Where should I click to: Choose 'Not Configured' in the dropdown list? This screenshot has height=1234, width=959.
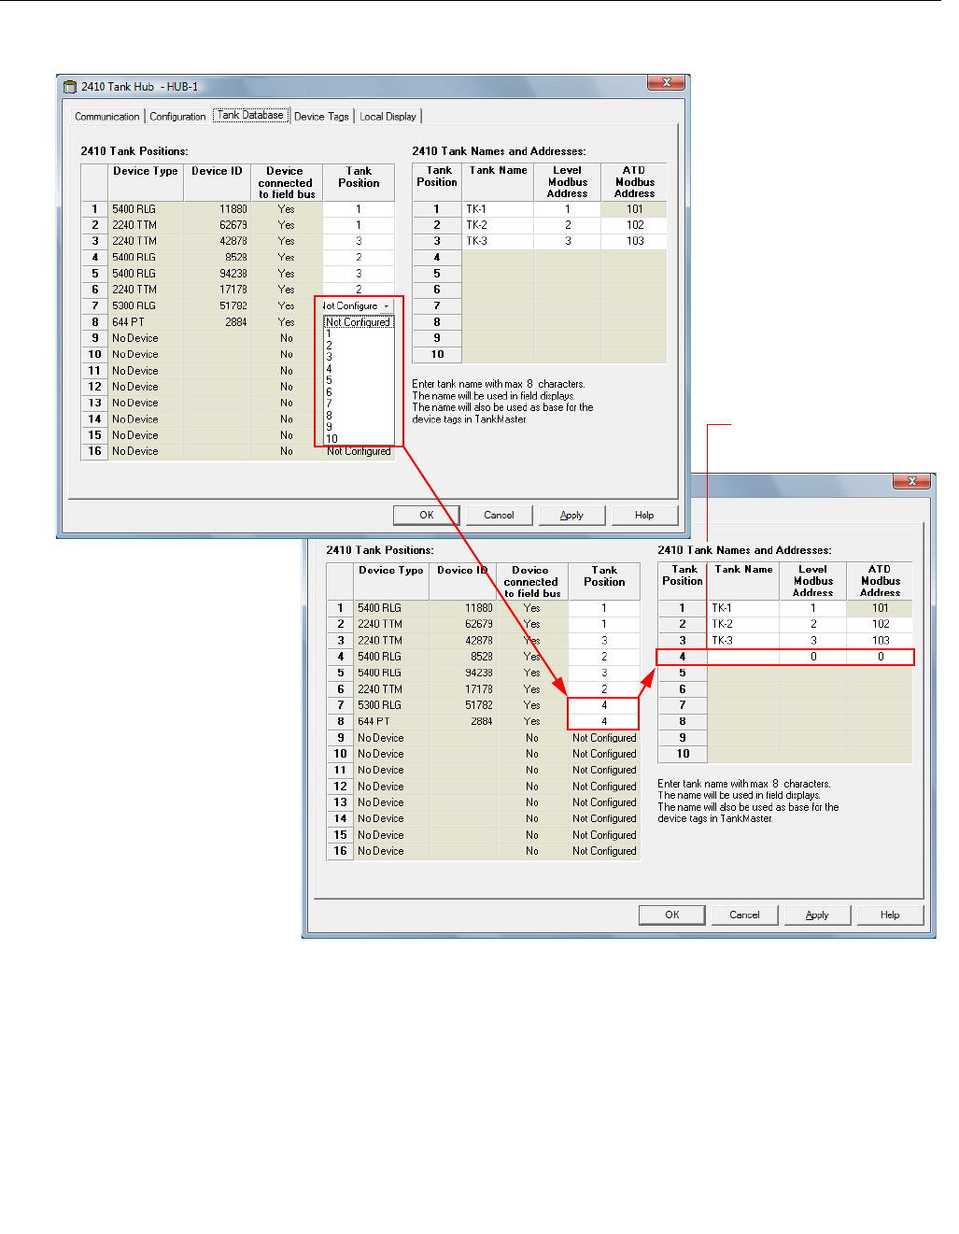click(359, 322)
